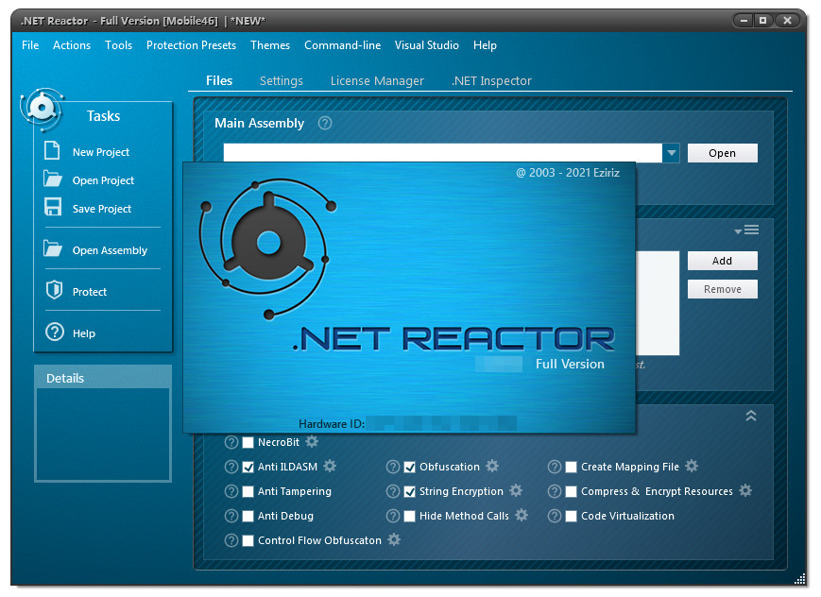
Task: Click the Open button for Main Assembly
Action: (x=722, y=153)
